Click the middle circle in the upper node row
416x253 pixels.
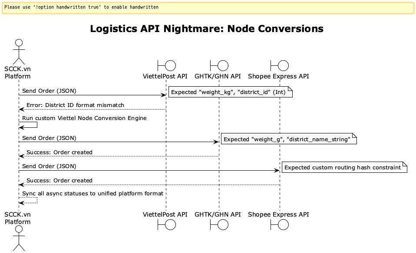tap(223, 65)
